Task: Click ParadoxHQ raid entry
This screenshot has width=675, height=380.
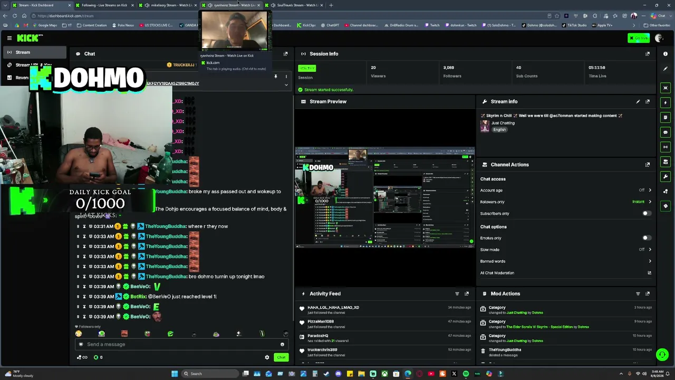Action: pos(318,336)
